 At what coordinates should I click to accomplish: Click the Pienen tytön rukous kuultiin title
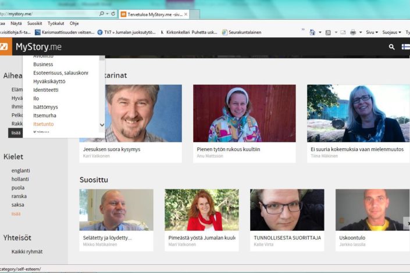229,149
